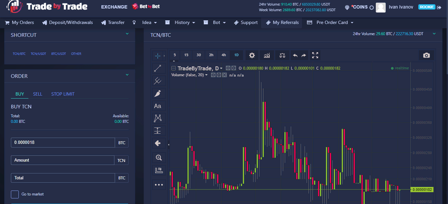The height and width of the screenshot is (204, 448).
Task: Click the logout arrow icon beside ROOKIE
Action: 439,7
